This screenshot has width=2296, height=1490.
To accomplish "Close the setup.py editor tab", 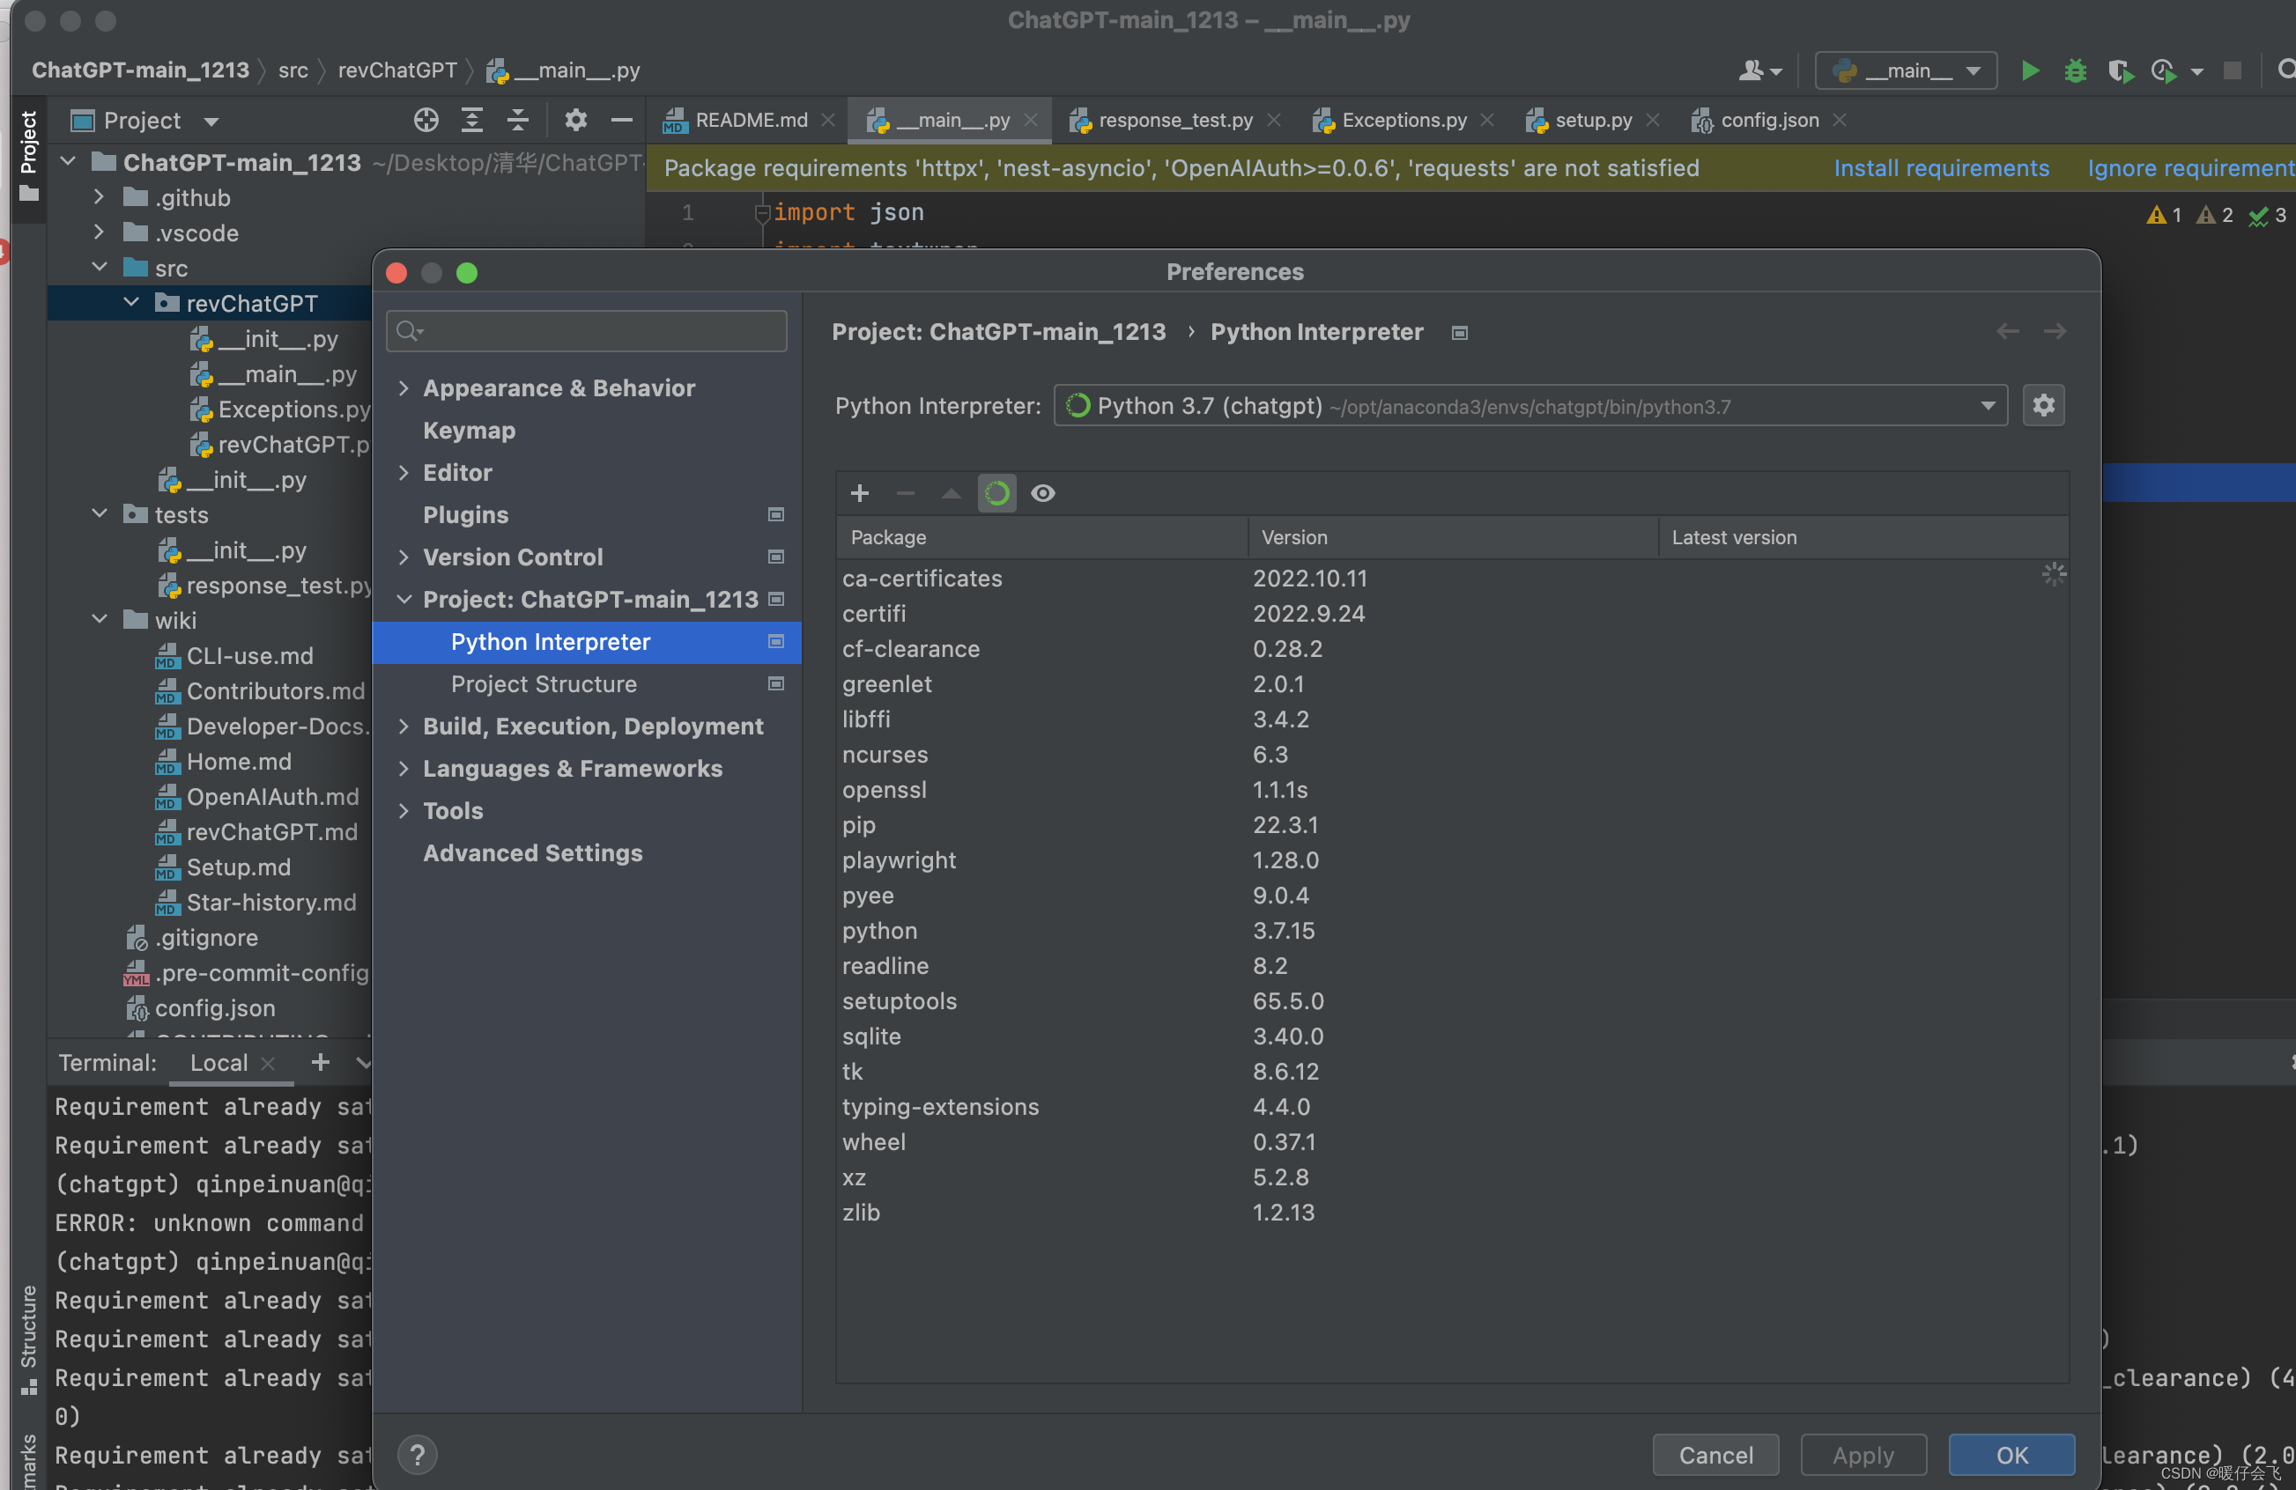I will coord(1653,120).
